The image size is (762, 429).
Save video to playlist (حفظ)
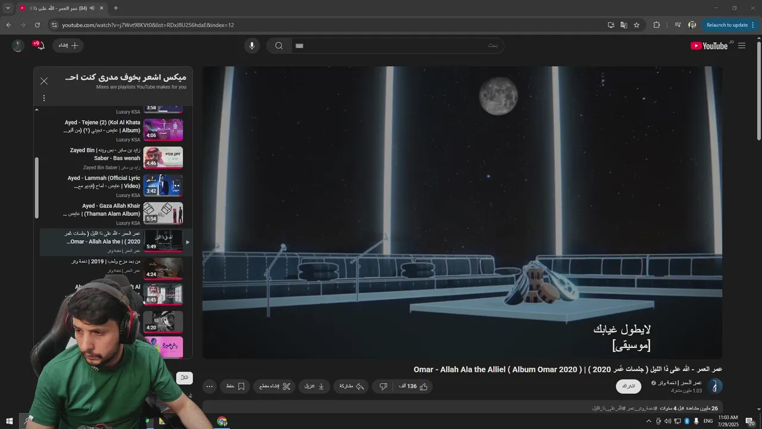pyautogui.click(x=236, y=386)
